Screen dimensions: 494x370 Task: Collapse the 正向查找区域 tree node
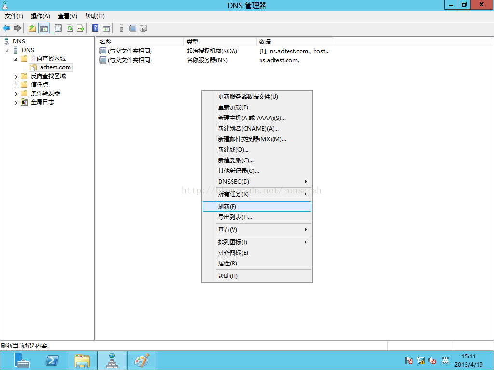pos(16,59)
